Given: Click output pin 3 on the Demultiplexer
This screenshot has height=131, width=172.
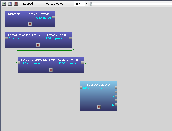Looking at the screenshot, I should click(116, 96).
